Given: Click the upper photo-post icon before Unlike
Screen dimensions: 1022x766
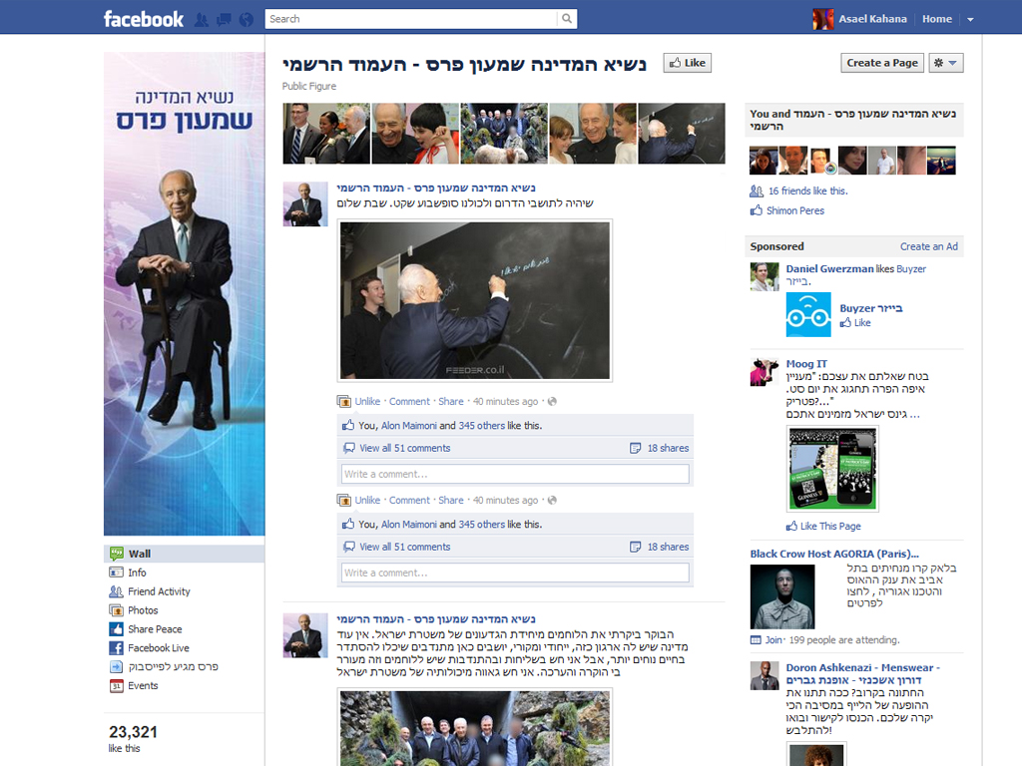Looking at the screenshot, I should 343,401.
